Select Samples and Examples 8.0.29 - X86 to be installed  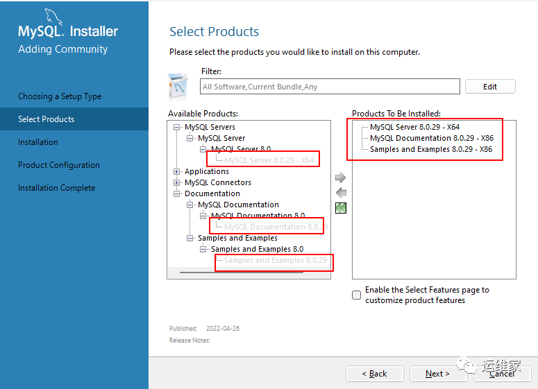coord(431,149)
